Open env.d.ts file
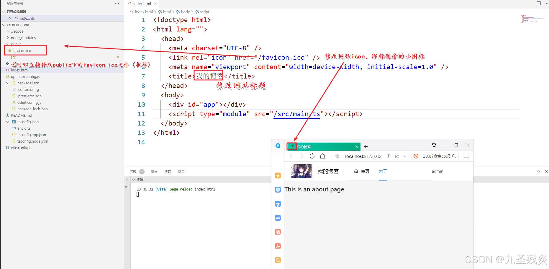Image resolution: width=549 pixels, height=269 pixels. (24, 128)
